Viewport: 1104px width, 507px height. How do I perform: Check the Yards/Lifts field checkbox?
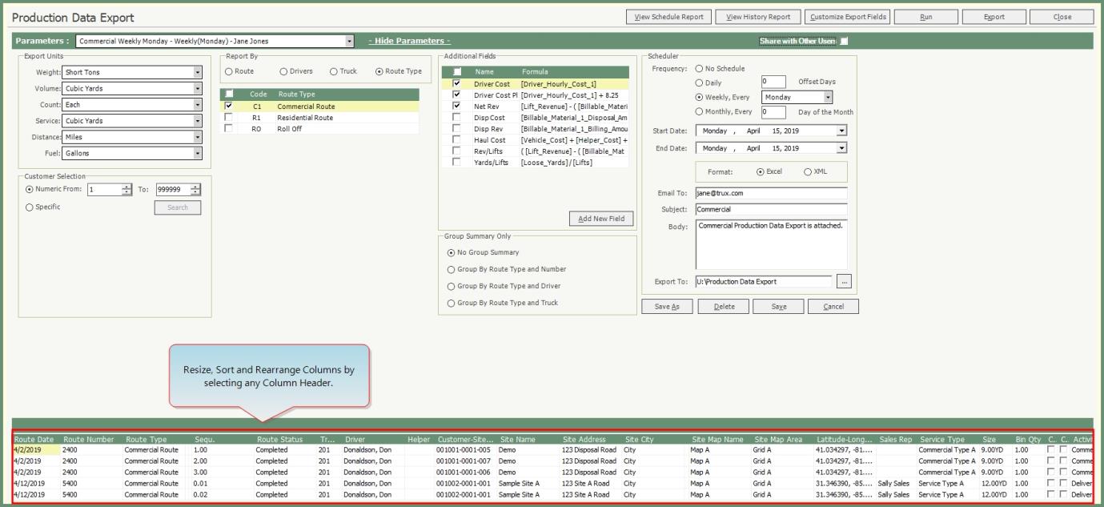click(456, 162)
